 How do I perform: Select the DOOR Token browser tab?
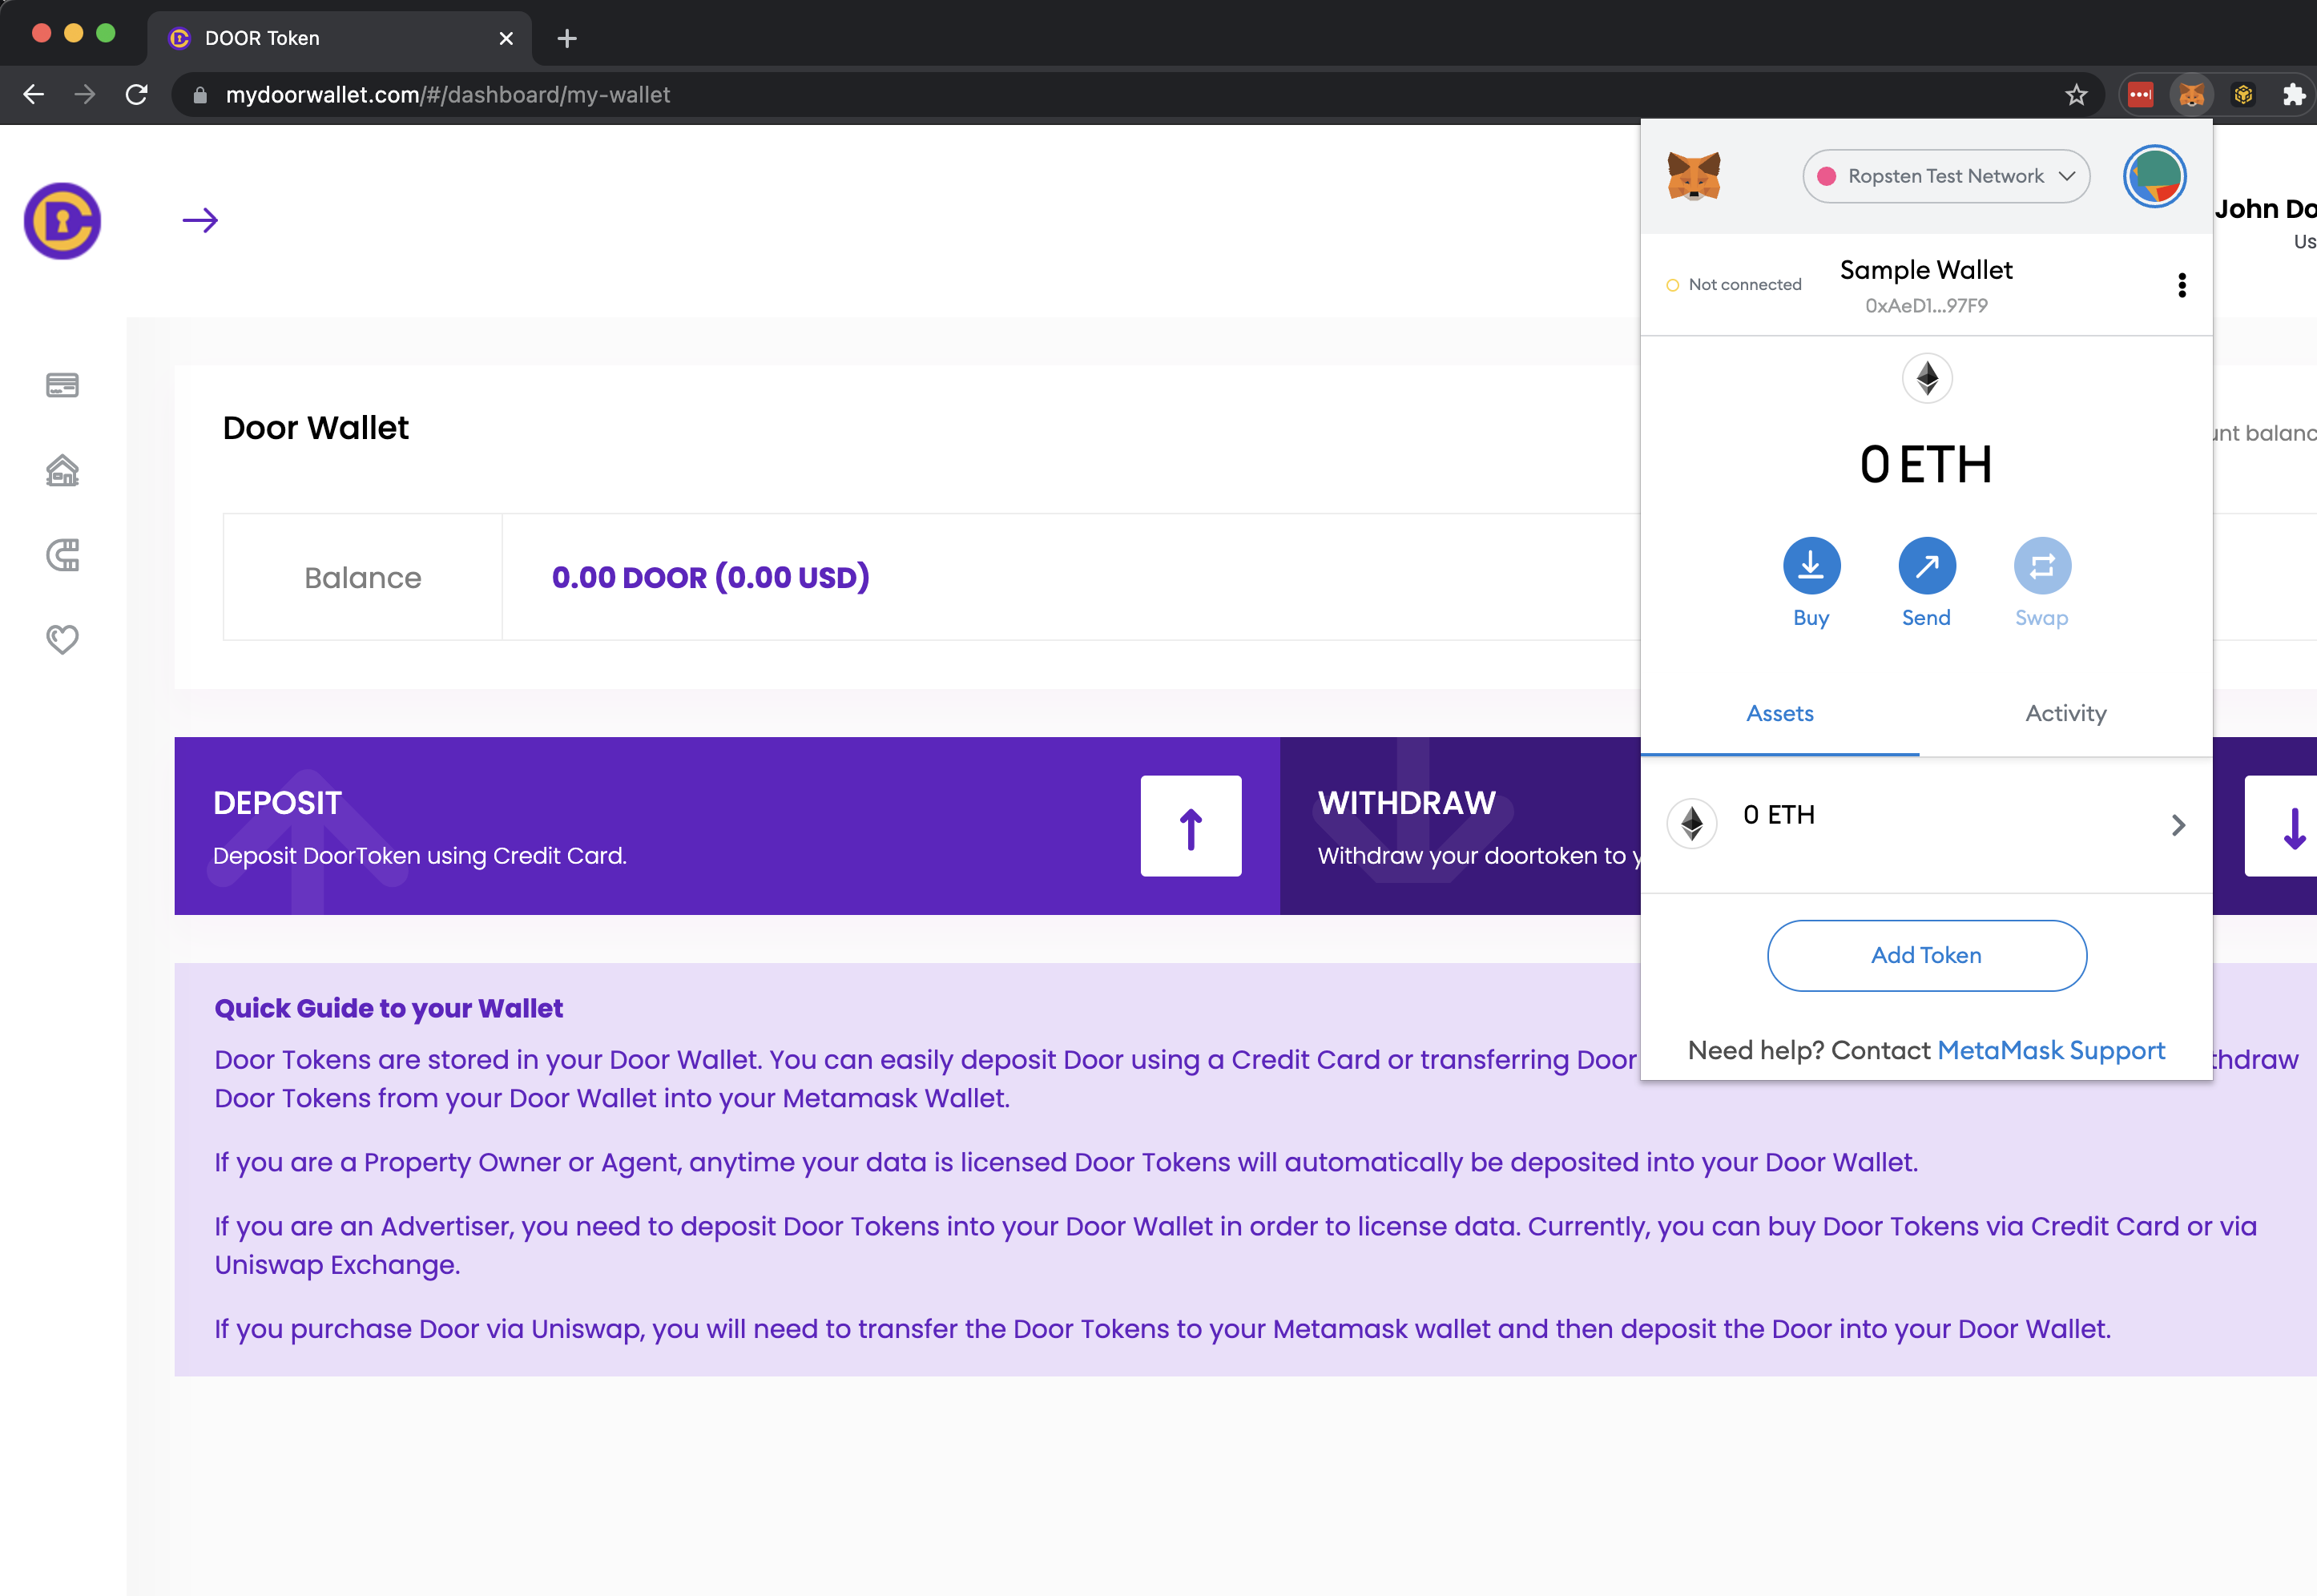click(340, 38)
